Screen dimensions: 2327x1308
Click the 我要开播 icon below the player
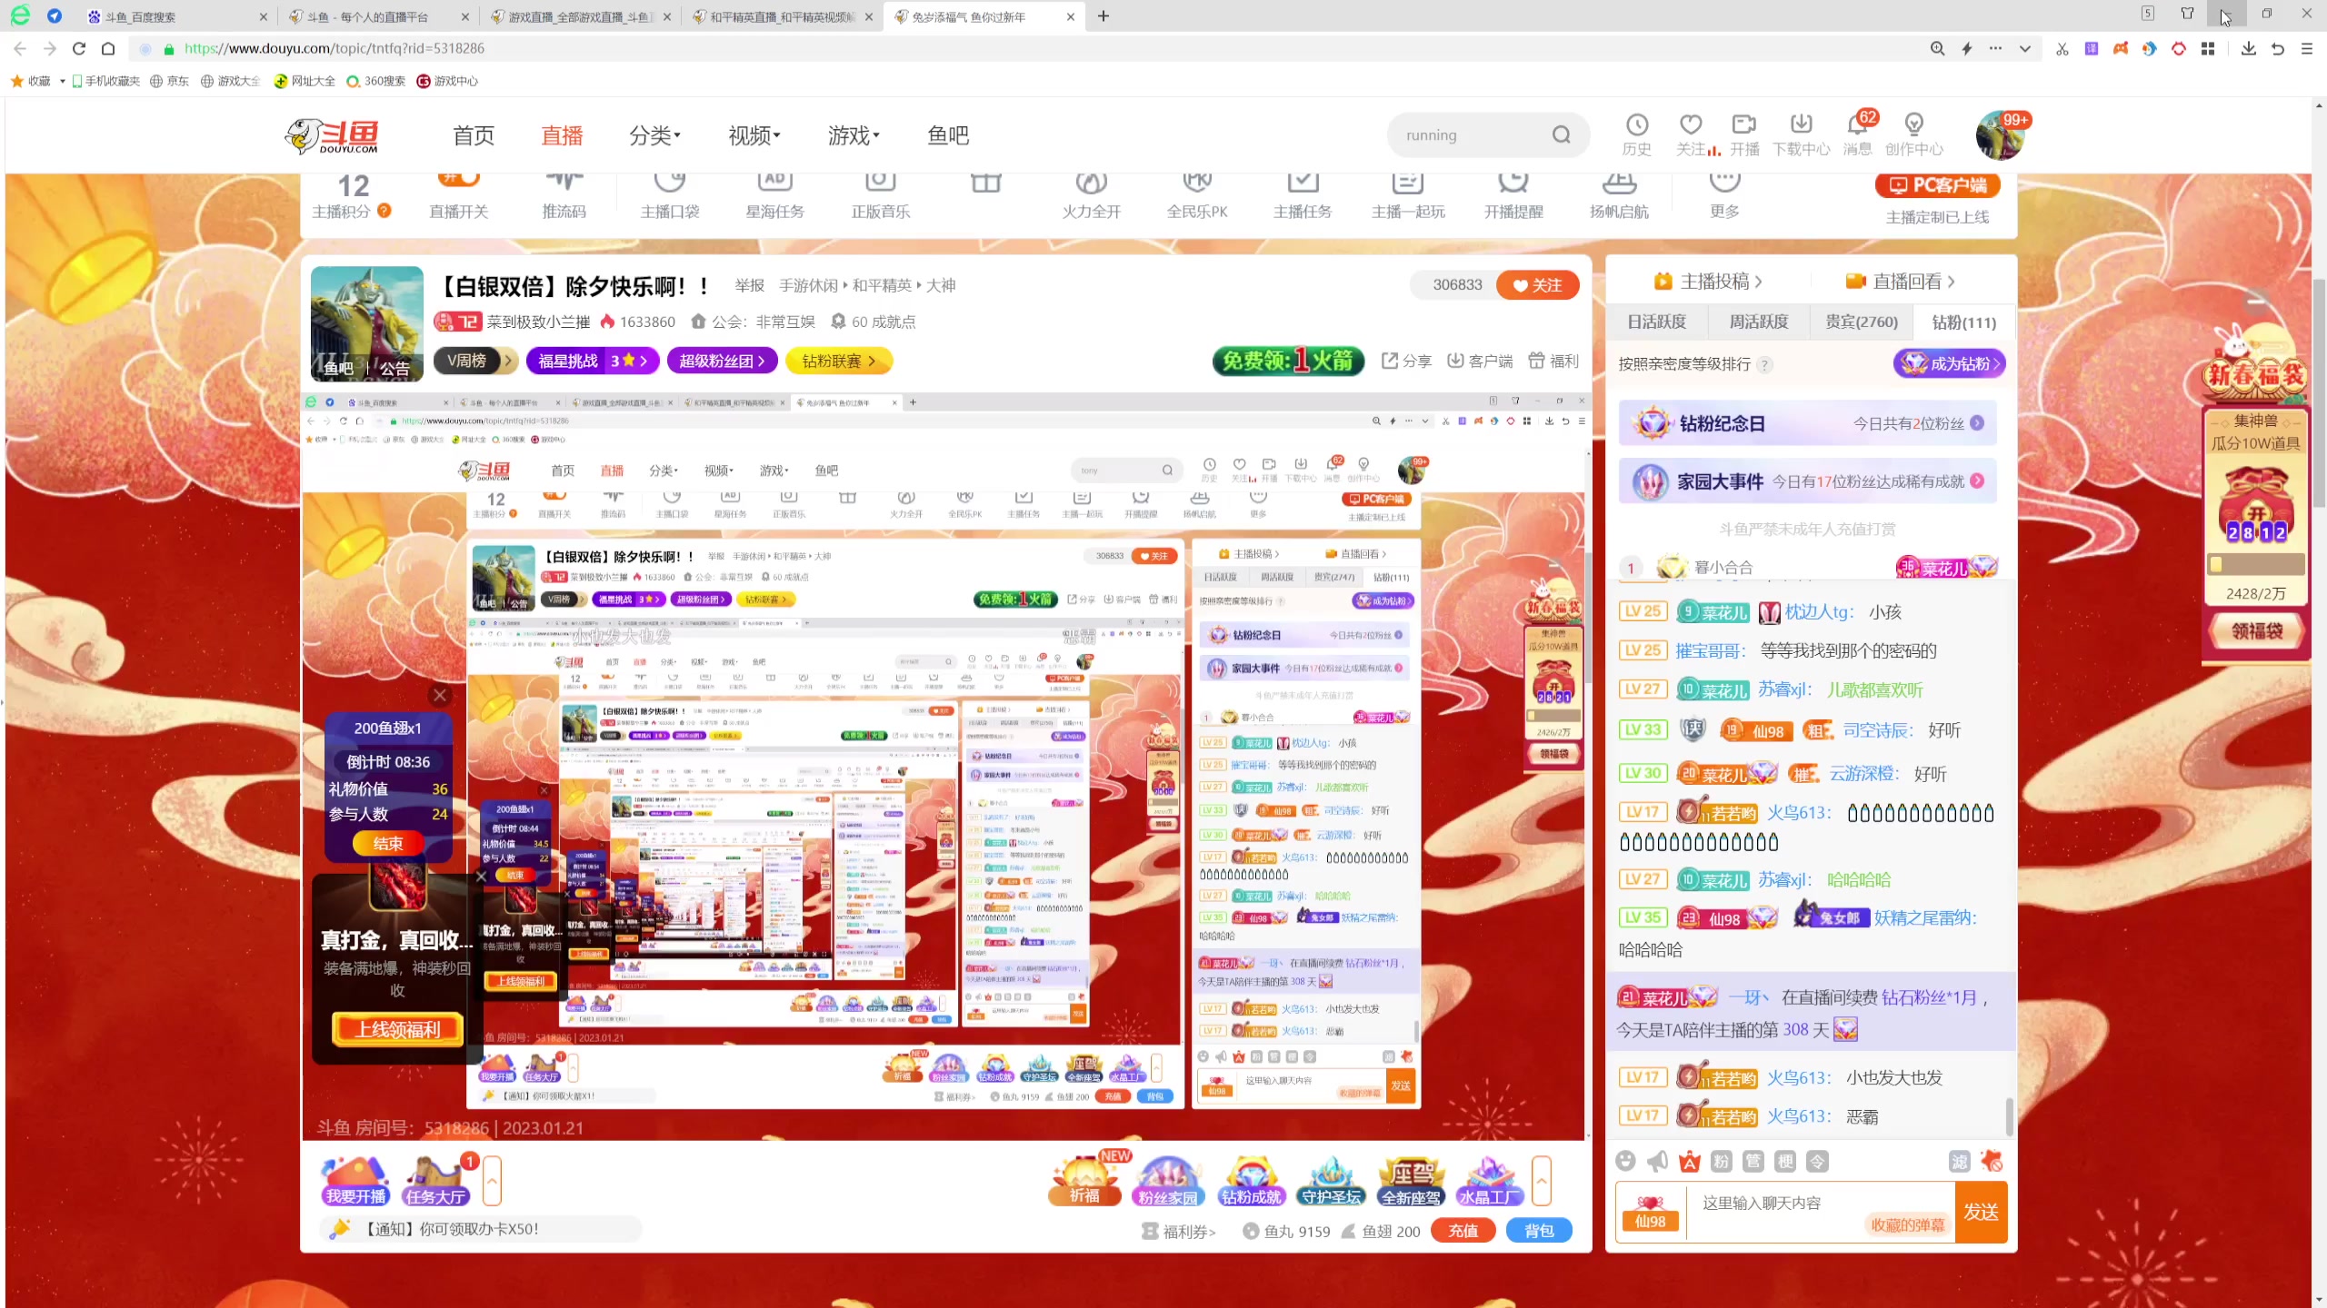click(356, 1181)
